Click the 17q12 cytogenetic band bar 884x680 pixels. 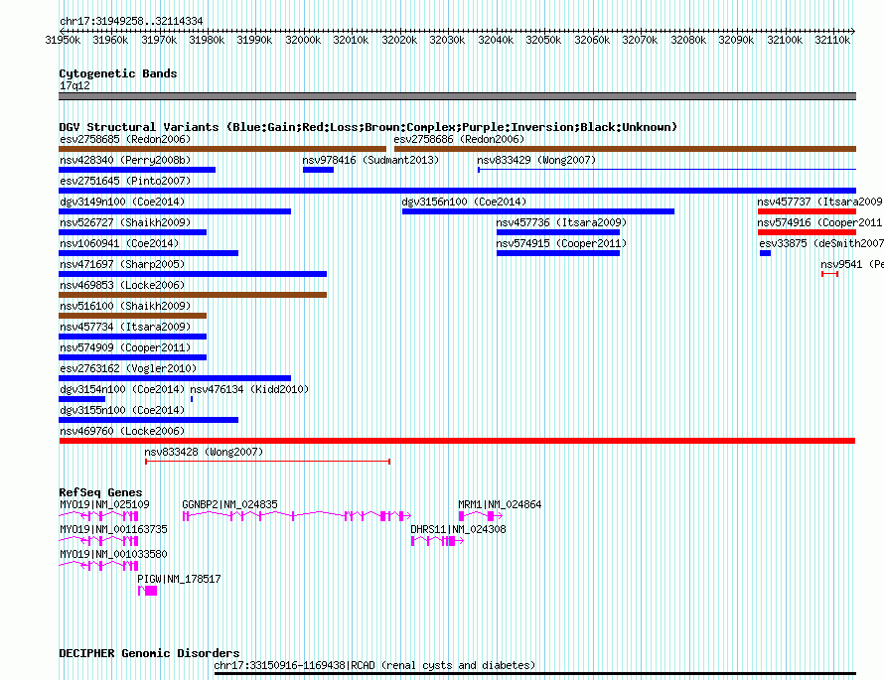(457, 96)
